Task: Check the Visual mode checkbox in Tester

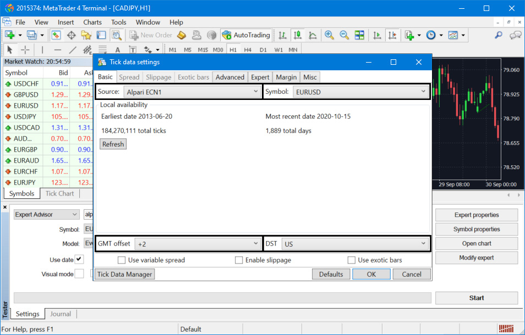Action: coord(79,274)
